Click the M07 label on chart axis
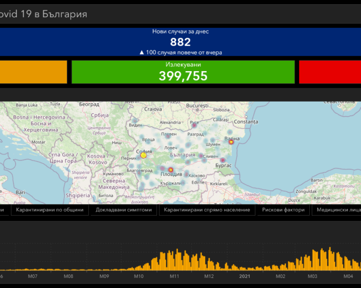Screen dimensions: 361x288 [x=32, y=276]
